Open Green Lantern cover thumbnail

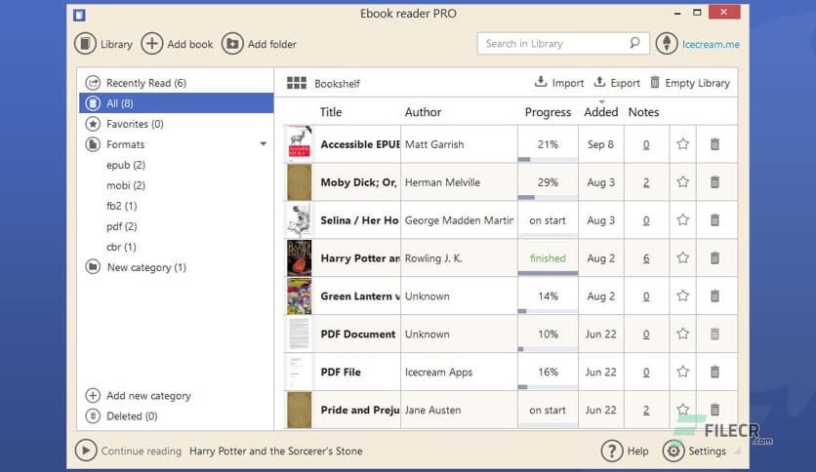[x=300, y=295]
